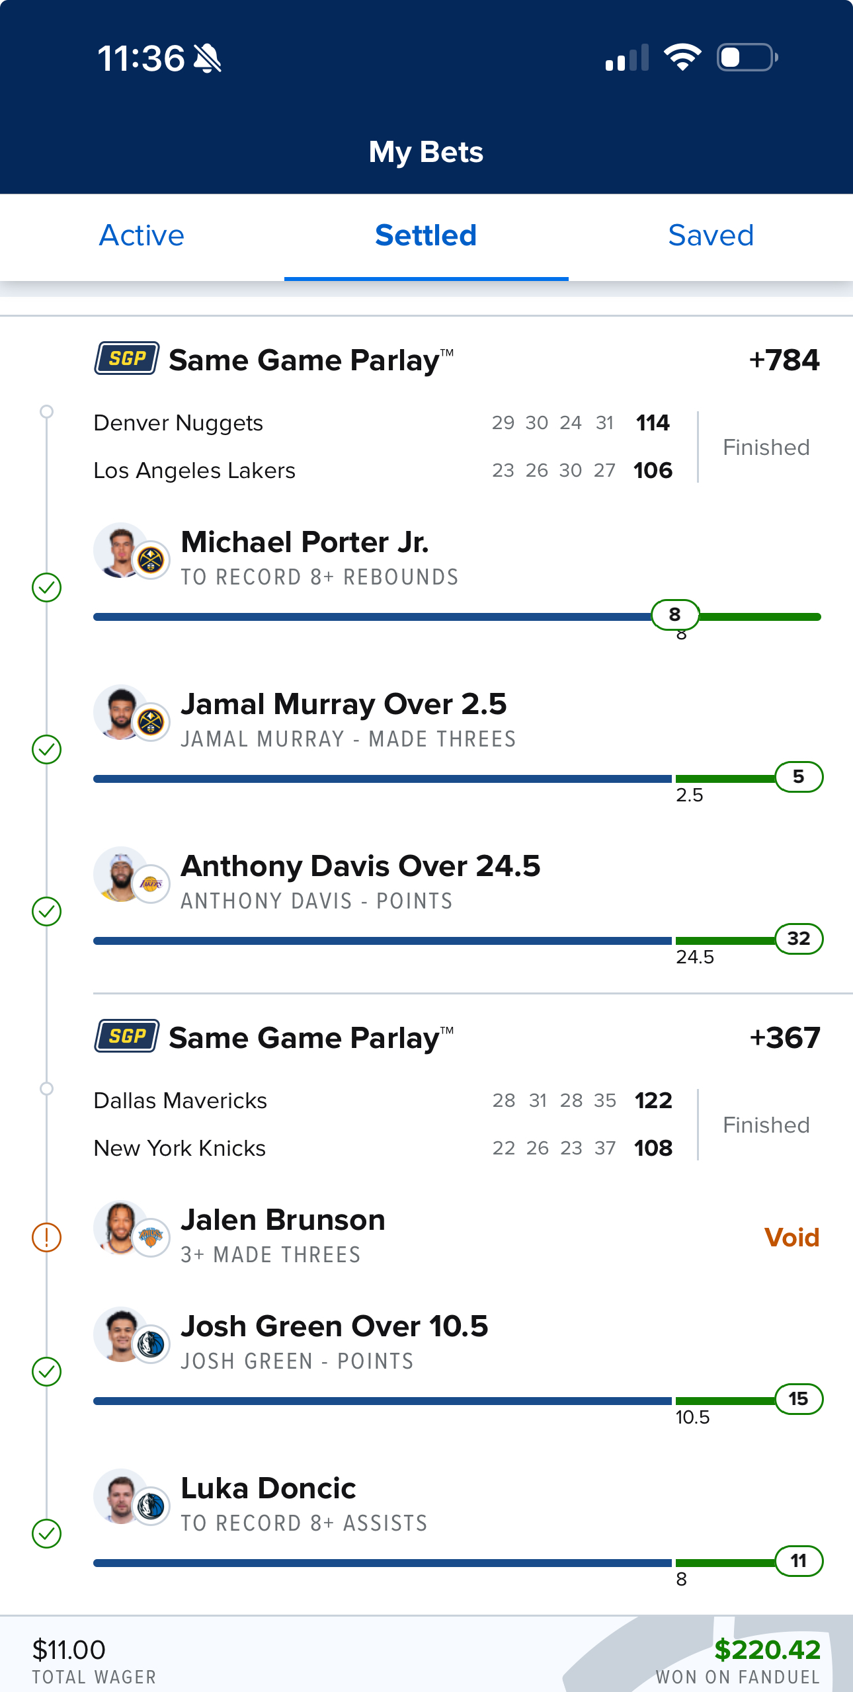This screenshot has width=853, height=1692.
Task: Tap the 32 points marker on Anthony Davis bar
Action: [799, 939]
